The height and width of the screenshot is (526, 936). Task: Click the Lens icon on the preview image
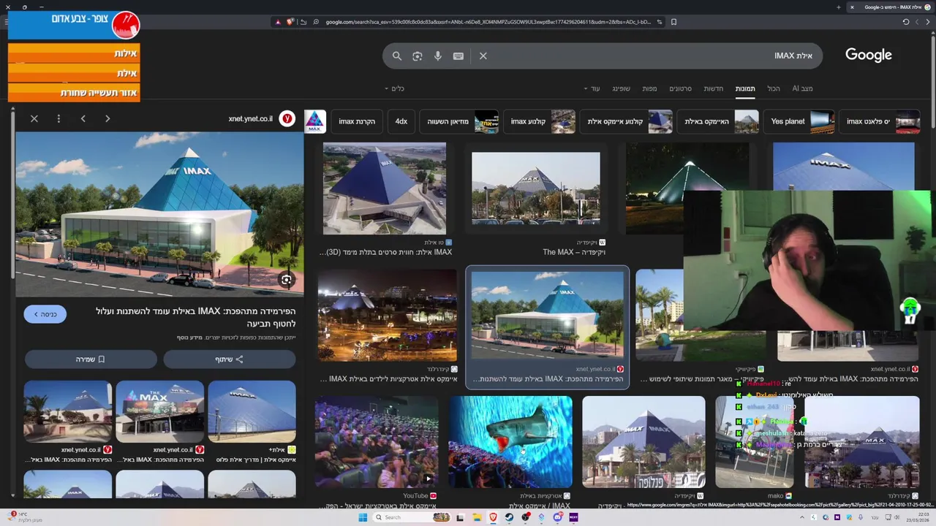pos(287,280)
